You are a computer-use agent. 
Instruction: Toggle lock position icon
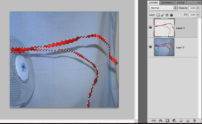pyautogui.click(x=167, y=15)
